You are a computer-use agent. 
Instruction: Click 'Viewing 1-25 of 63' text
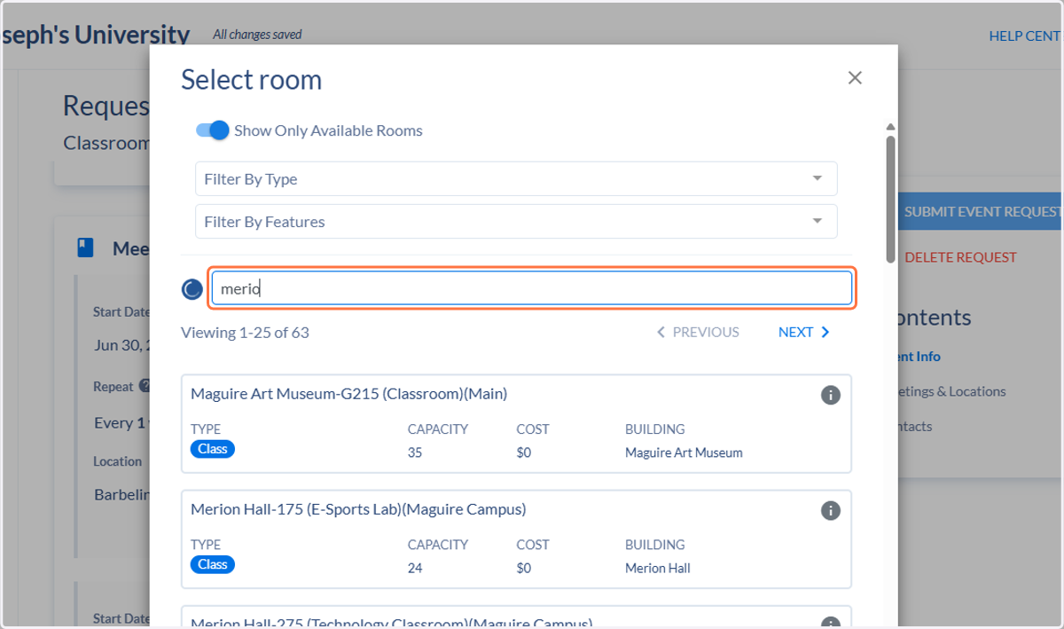pos(245,333)
